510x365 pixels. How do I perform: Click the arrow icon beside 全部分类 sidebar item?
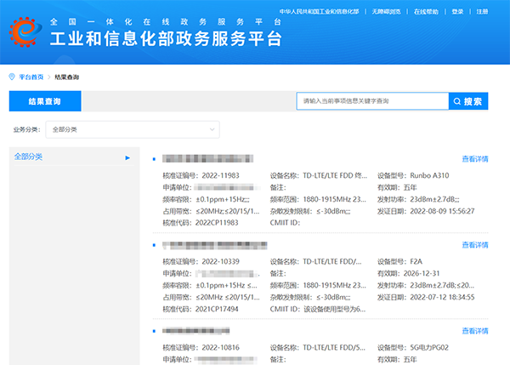[x=127, y=157]
